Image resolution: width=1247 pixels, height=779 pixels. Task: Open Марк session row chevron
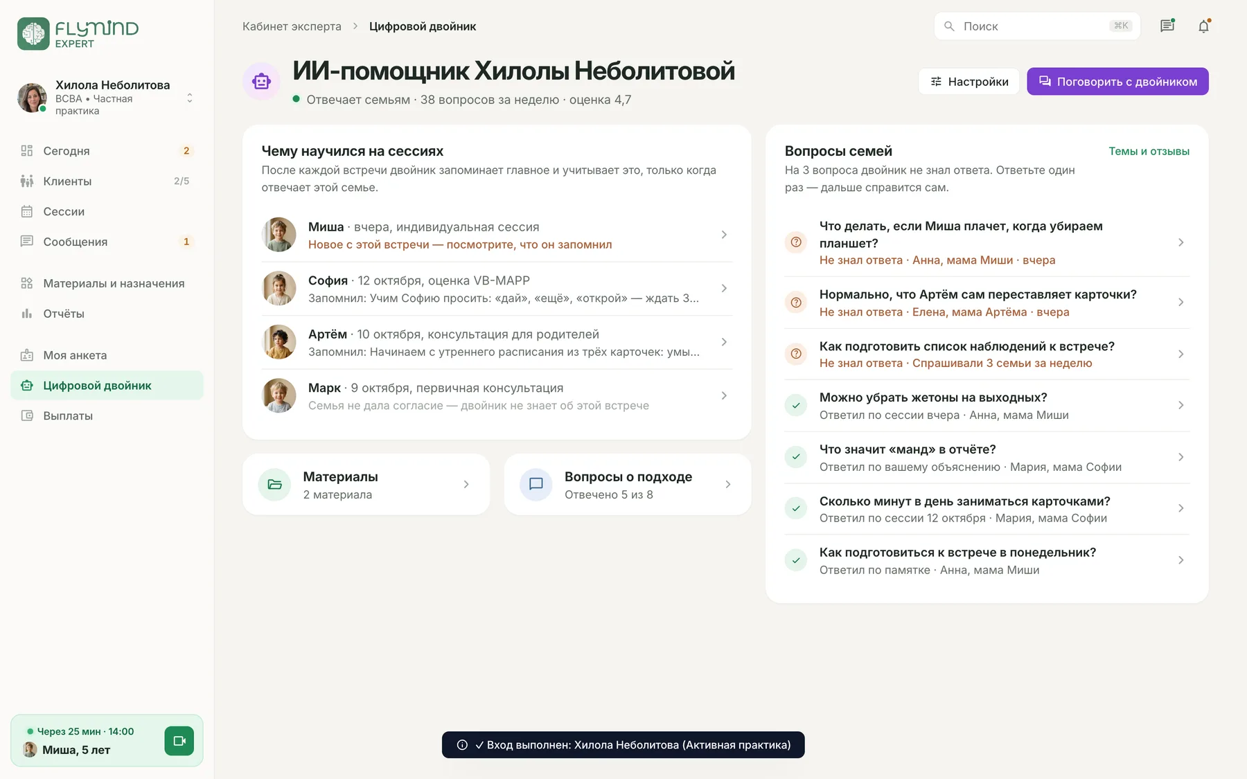[x=724, y=395]
